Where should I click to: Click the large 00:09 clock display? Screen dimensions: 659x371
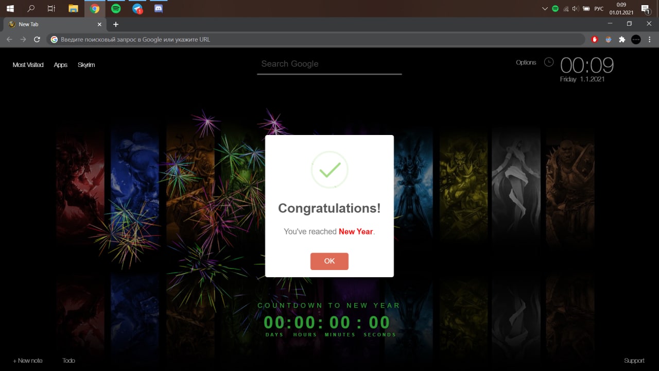(x=587, y=65)
